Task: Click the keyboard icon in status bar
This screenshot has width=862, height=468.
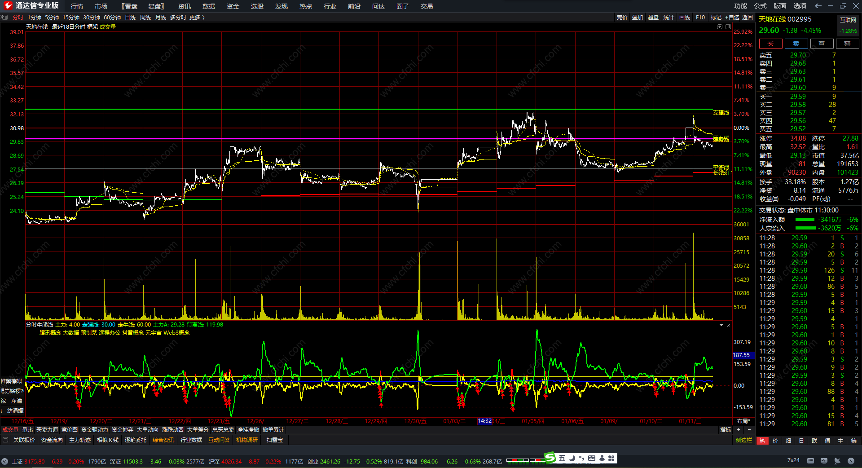Action: 810,461
